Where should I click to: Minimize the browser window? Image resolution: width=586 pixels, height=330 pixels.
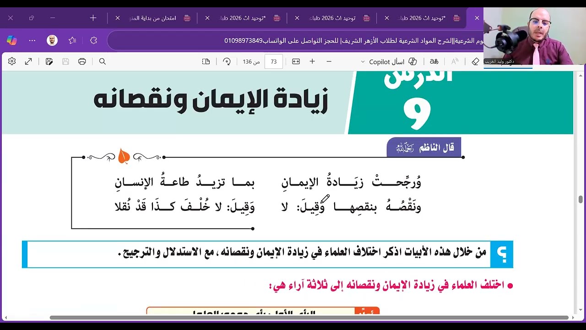coord(53,18)
